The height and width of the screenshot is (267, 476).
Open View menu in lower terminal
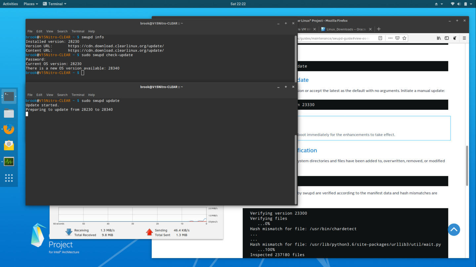(x=50, y=95)
